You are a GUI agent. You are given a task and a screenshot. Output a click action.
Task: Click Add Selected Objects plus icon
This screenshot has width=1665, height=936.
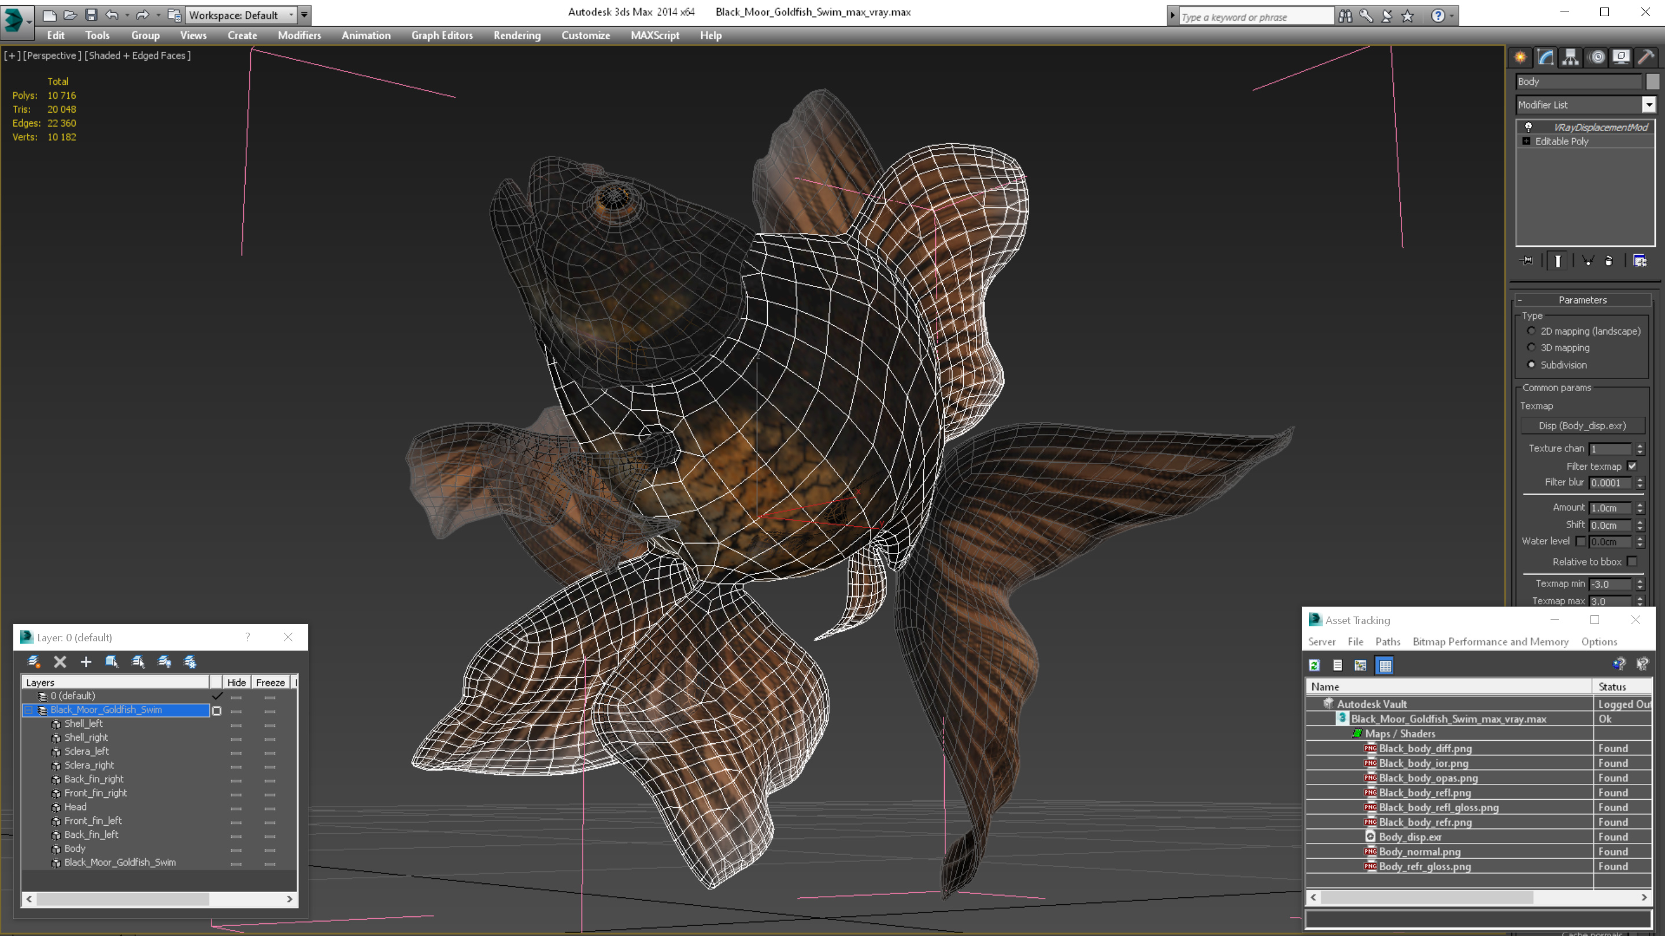click(86, 662)
